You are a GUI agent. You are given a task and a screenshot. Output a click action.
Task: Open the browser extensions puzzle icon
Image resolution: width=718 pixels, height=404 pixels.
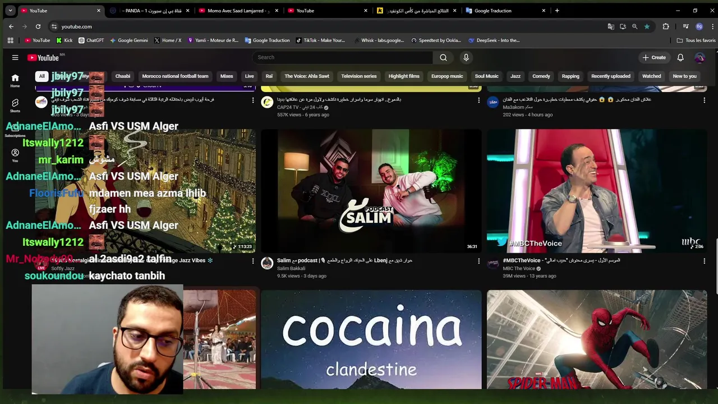click(666, 26)
